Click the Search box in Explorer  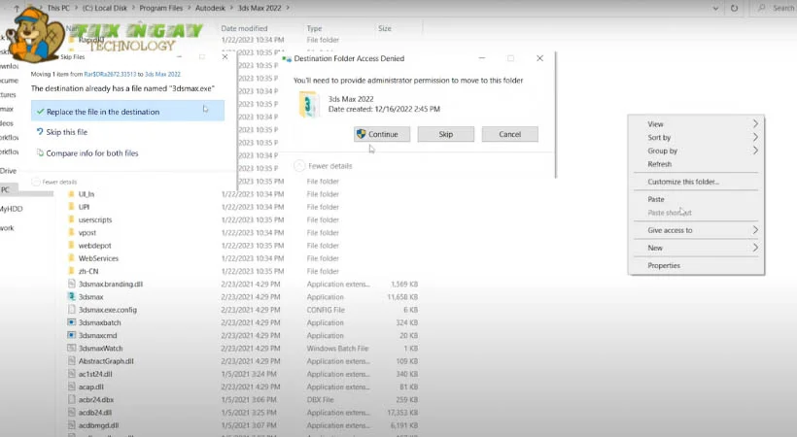click(775, 8)
